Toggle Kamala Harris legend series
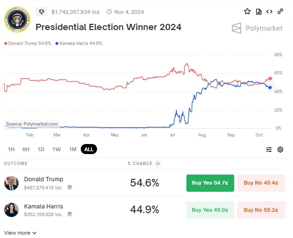293x238 pixels. click(x=79, y=43)
